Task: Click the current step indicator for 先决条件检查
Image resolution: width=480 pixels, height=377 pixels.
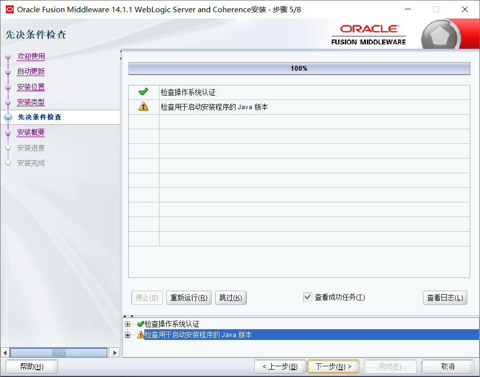Action: point(8,117)
